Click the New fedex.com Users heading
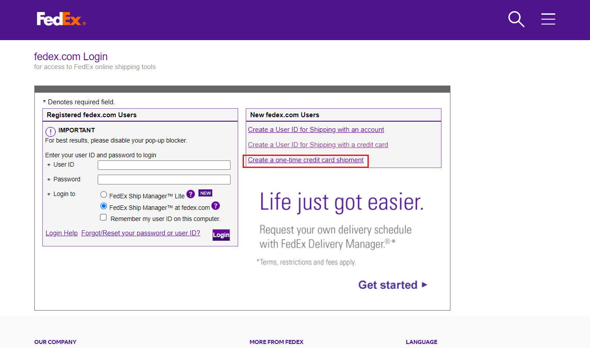 285,115
